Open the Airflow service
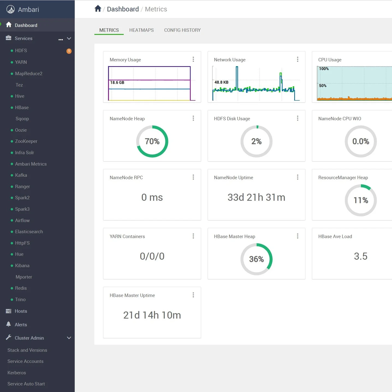This screenshot has height=392, width=392. click(22, 220)
